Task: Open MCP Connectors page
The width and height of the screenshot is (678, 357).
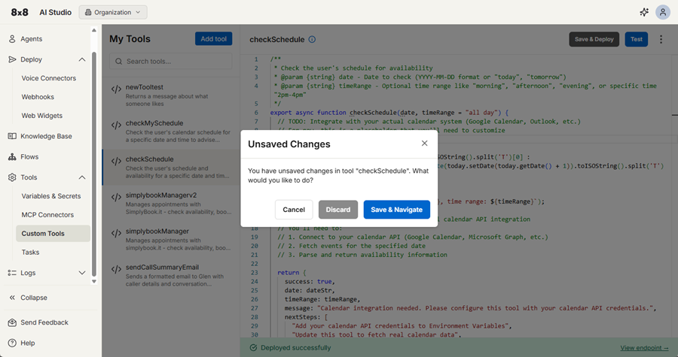Action: tap(47, 215)
